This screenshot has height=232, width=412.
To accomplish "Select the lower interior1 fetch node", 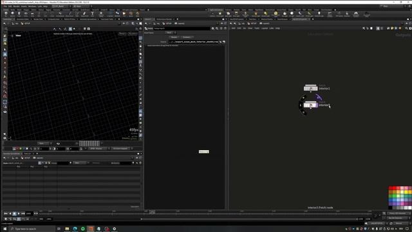I will (310, 105).
